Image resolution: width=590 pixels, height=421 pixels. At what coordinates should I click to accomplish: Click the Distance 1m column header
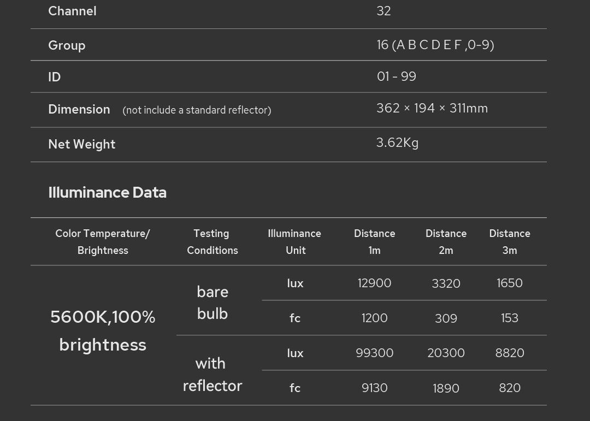(x=374, y=241)
